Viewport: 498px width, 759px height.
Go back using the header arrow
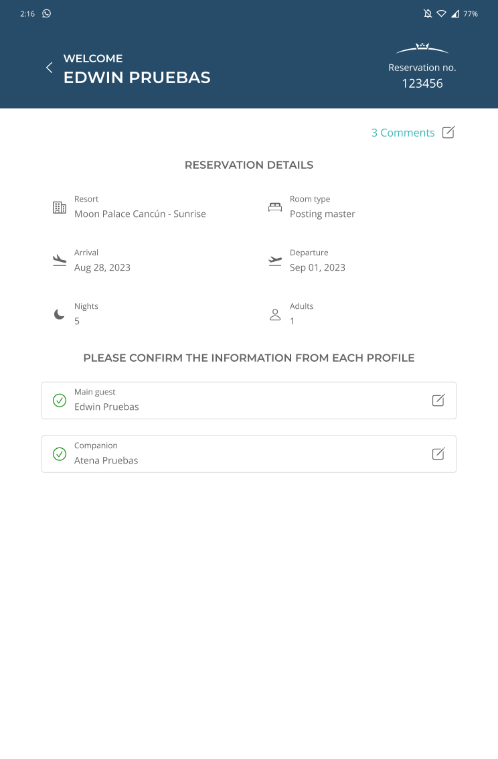tap(50, 68)
